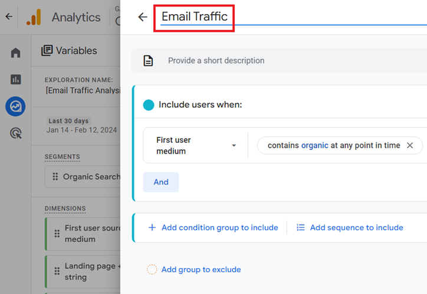The width and height of the screenshot is (427, 294).
Task: Click the Analytics title text
Action: tap(76, 18)
